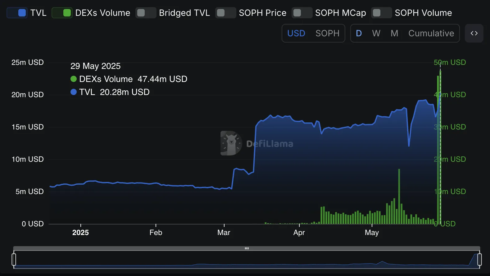
Task: Turn off the DEXs Volume toggle
Action: click(x=62, y=13)
